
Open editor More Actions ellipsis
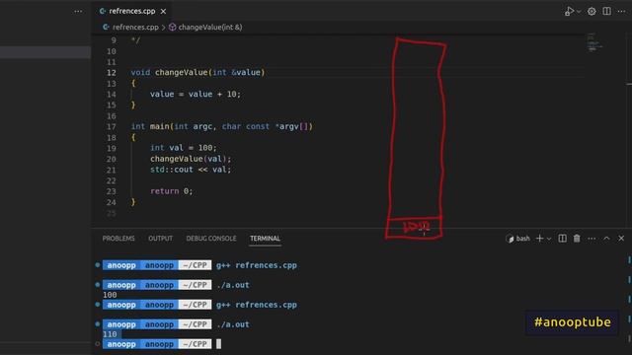tap(621, 11)
